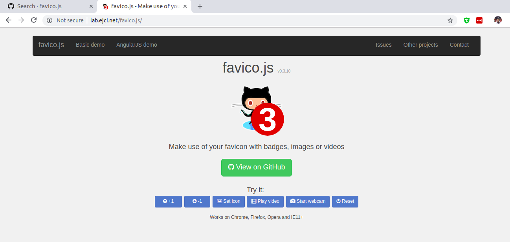The height and width of the screenshot is (242, 510).
Task: Increase the badge with the +1 button
Action: point(168,201)
